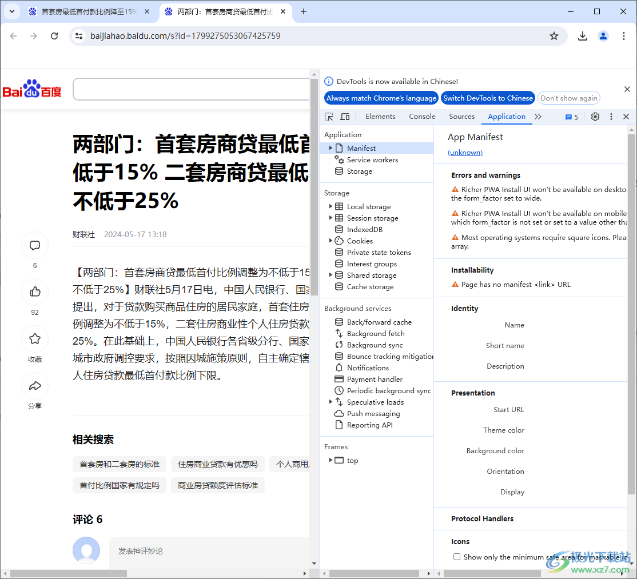Open Private state tokens
Screen dimensions: 637x579
tap(379, 253)
